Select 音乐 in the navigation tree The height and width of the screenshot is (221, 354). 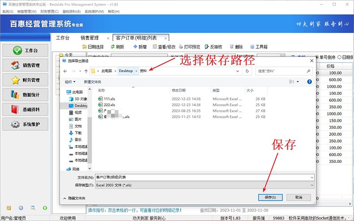click(x=75, y=140)
